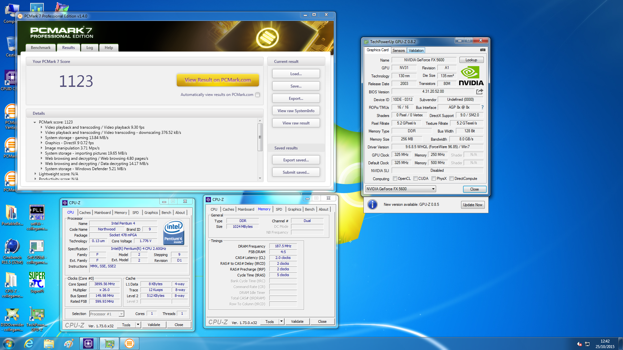
Task: Collapse the PCMark score: 1123 tree node
Action: tap(35, 122)
